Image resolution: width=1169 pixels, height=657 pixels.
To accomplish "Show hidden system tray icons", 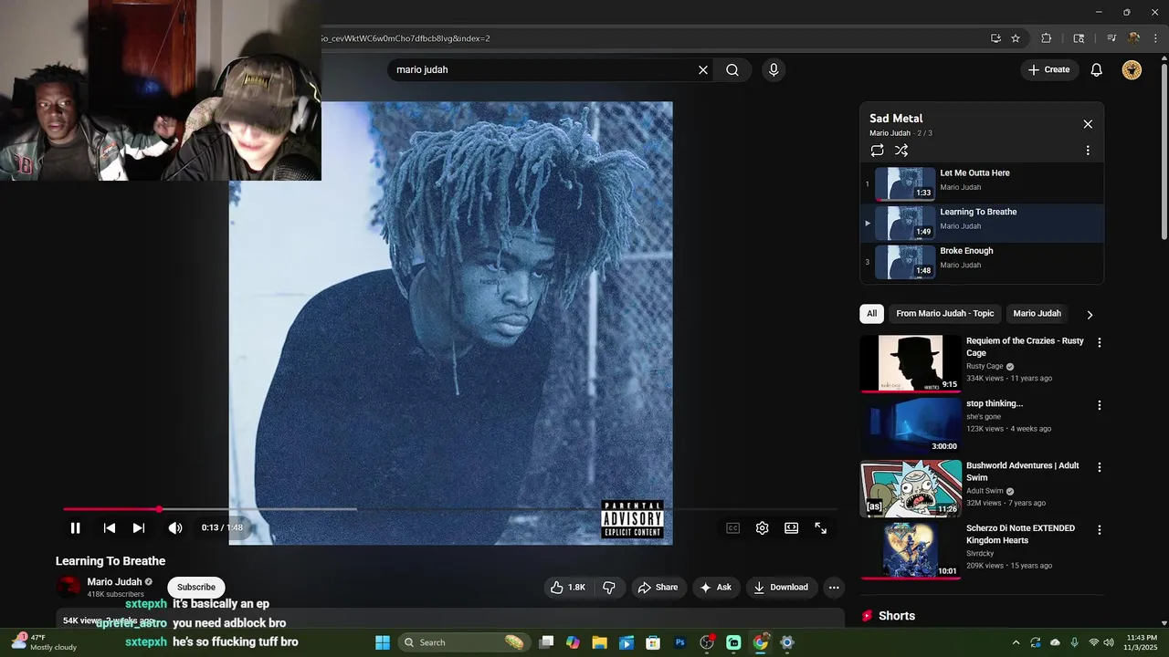I will point(1015,642).
